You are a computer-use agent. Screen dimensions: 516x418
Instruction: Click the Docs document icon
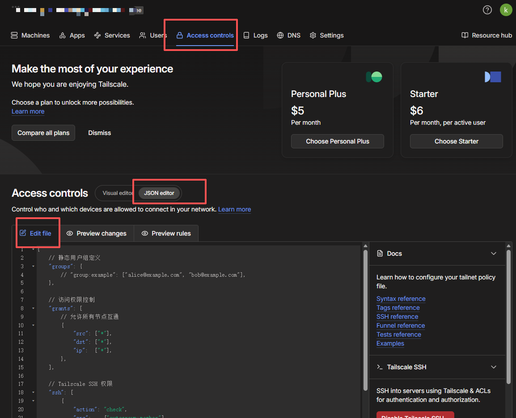380,253
